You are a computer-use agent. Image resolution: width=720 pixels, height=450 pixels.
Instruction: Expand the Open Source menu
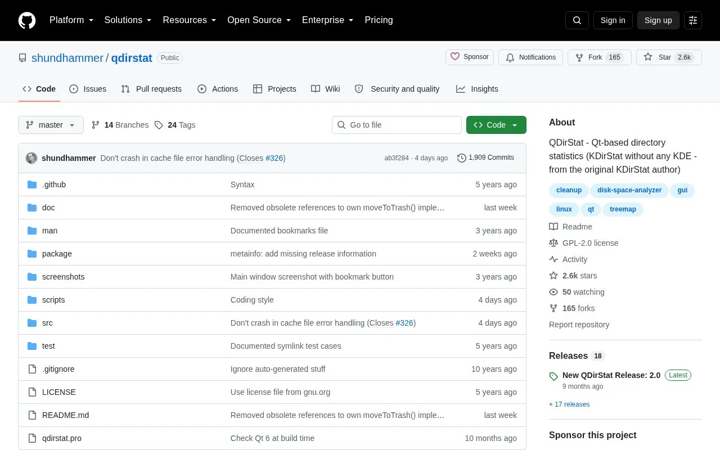[x=259, y=20]
